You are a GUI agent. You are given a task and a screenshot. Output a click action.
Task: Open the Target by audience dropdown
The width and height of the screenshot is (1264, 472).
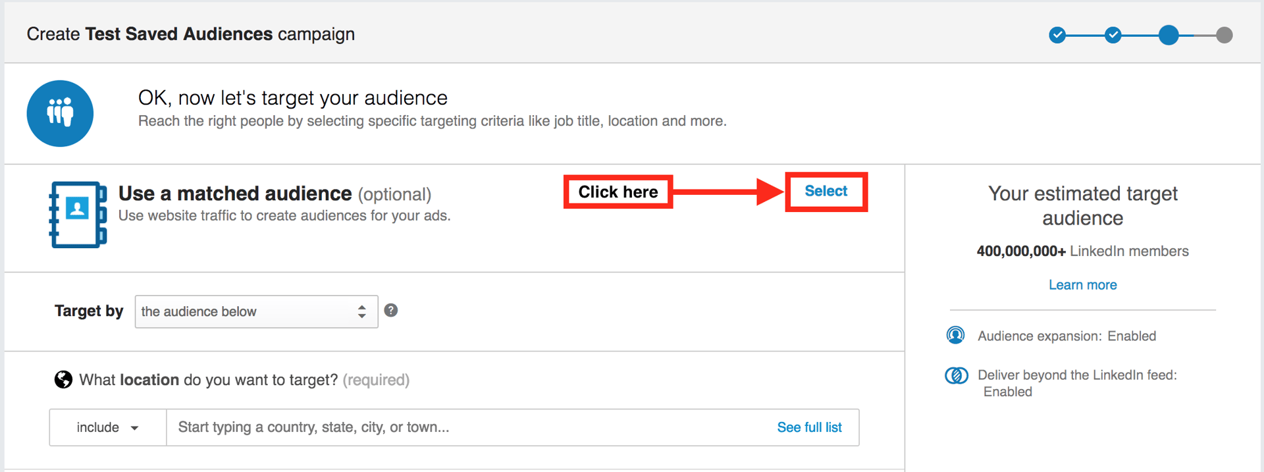(x=255, y=311)
